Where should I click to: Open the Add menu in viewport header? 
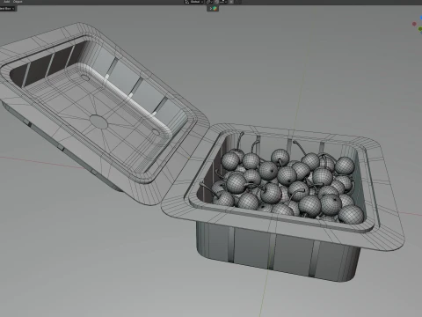(x=6, y=2)
